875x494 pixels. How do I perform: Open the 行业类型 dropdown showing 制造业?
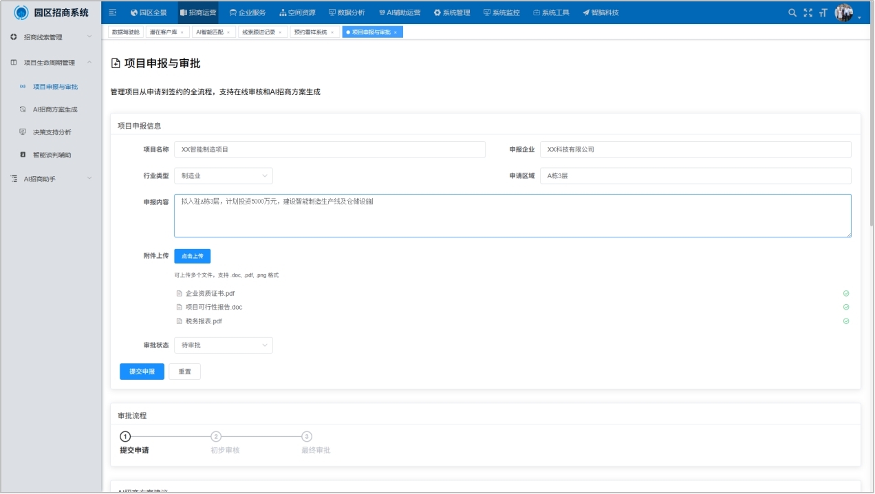pos(225,176)
